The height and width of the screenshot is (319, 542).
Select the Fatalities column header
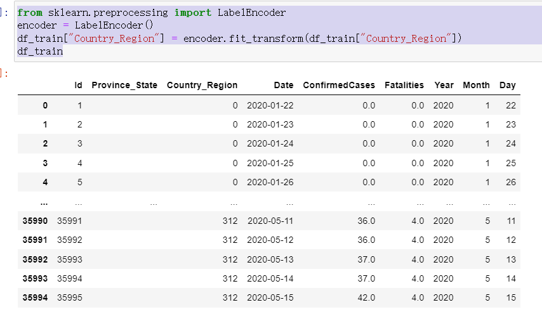404,85
